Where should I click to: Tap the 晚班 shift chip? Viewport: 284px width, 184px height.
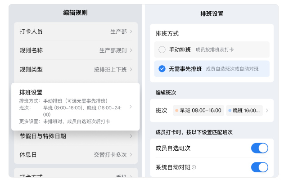pos(243,110)
